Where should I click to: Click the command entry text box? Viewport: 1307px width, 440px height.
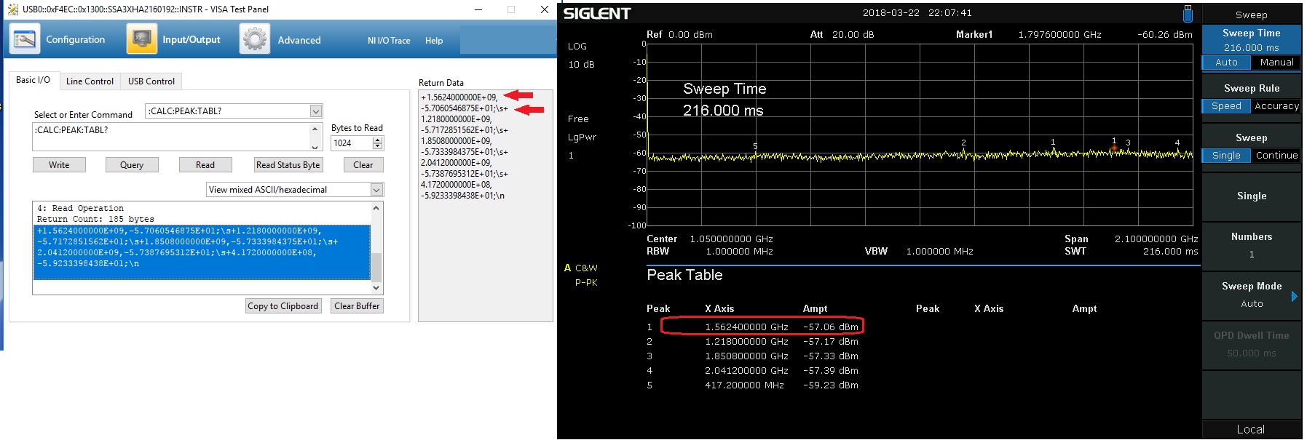172,137
